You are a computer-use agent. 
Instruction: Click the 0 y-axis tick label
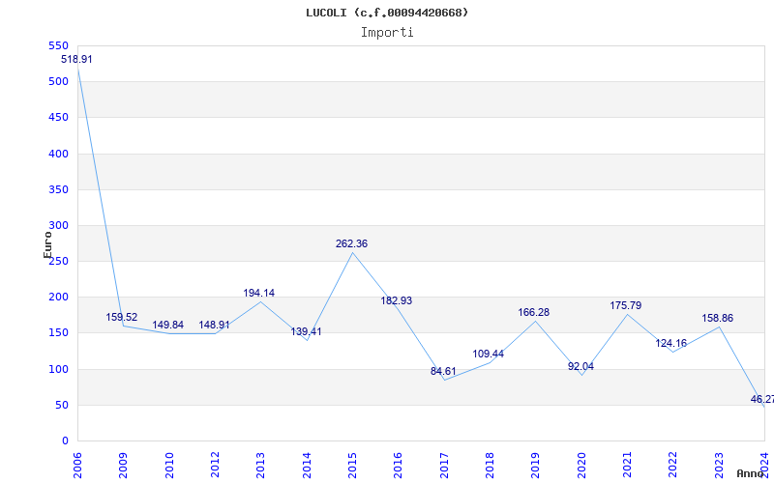coord(65,441)
